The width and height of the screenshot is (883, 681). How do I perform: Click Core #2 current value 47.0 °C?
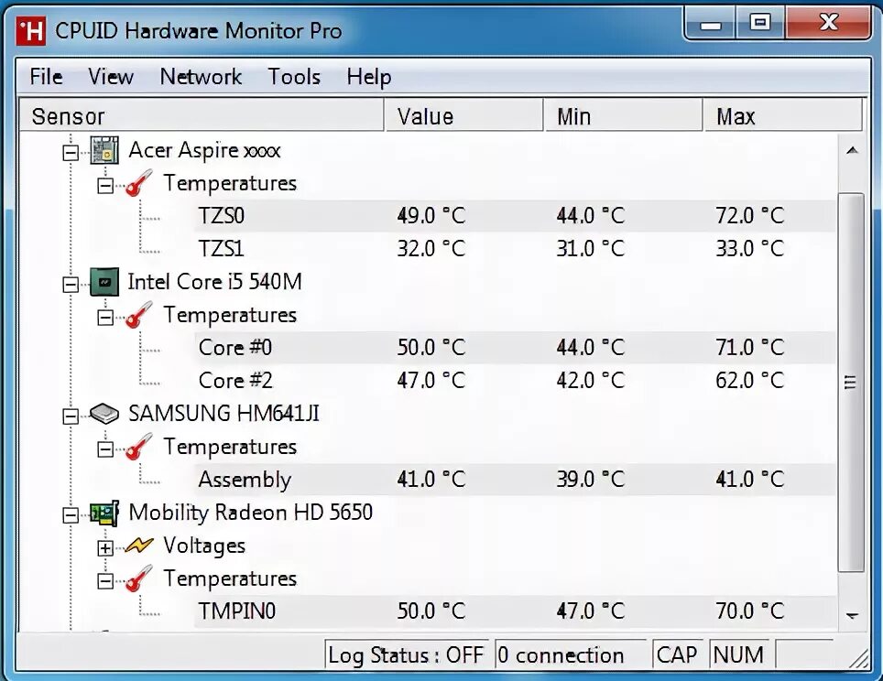(431, 381)
